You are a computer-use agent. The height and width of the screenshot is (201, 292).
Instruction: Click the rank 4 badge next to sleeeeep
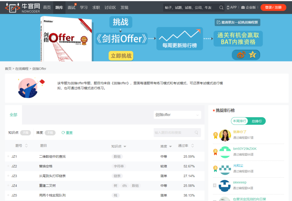215,185
